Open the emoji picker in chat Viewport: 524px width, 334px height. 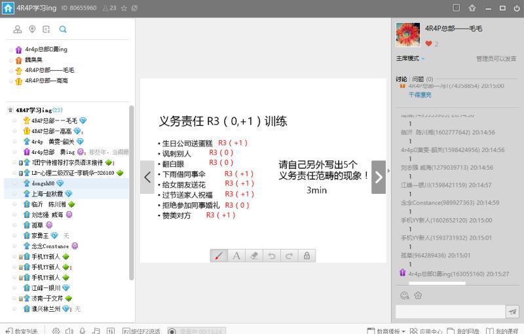(x=404, y=295)
